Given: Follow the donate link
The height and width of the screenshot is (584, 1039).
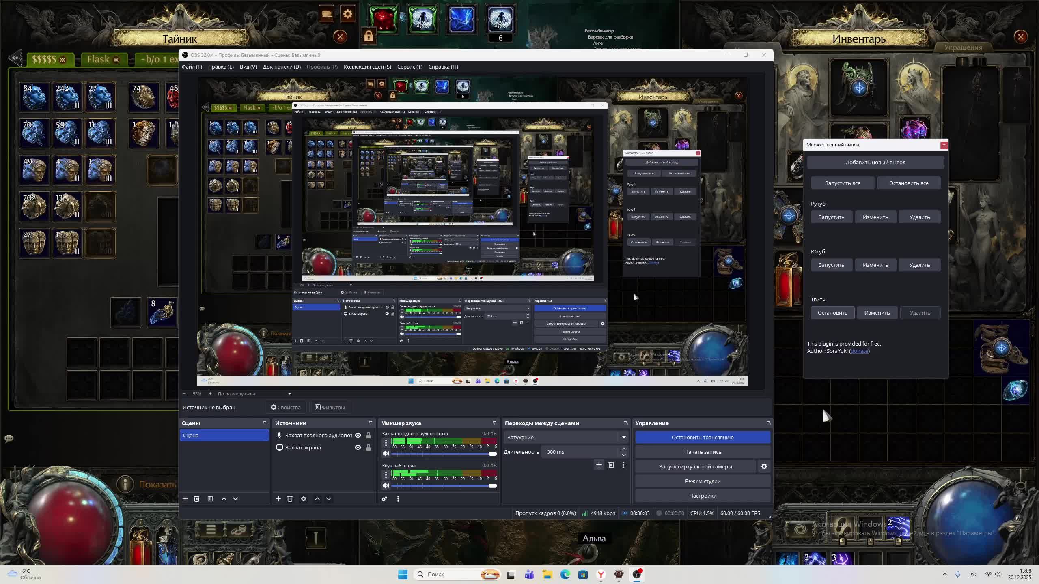Looking at the screenshot, I should coord(859,351).
